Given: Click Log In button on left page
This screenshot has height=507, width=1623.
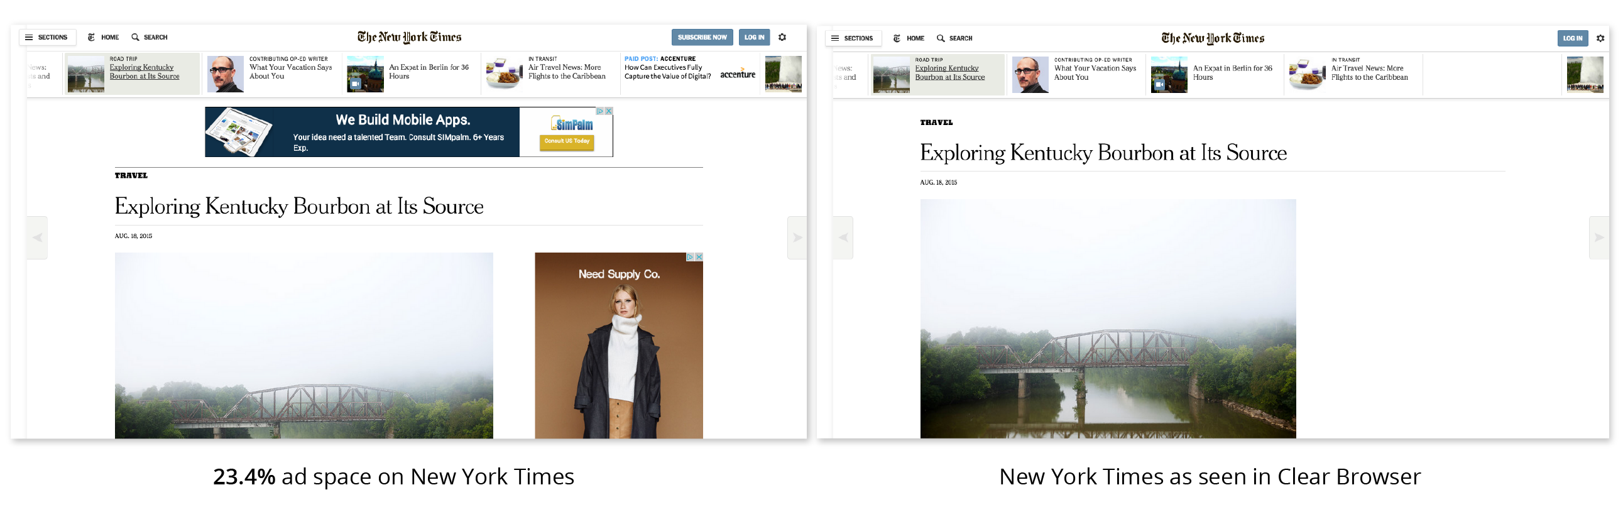Looking at the screenshot, I should tap(753, 38).
